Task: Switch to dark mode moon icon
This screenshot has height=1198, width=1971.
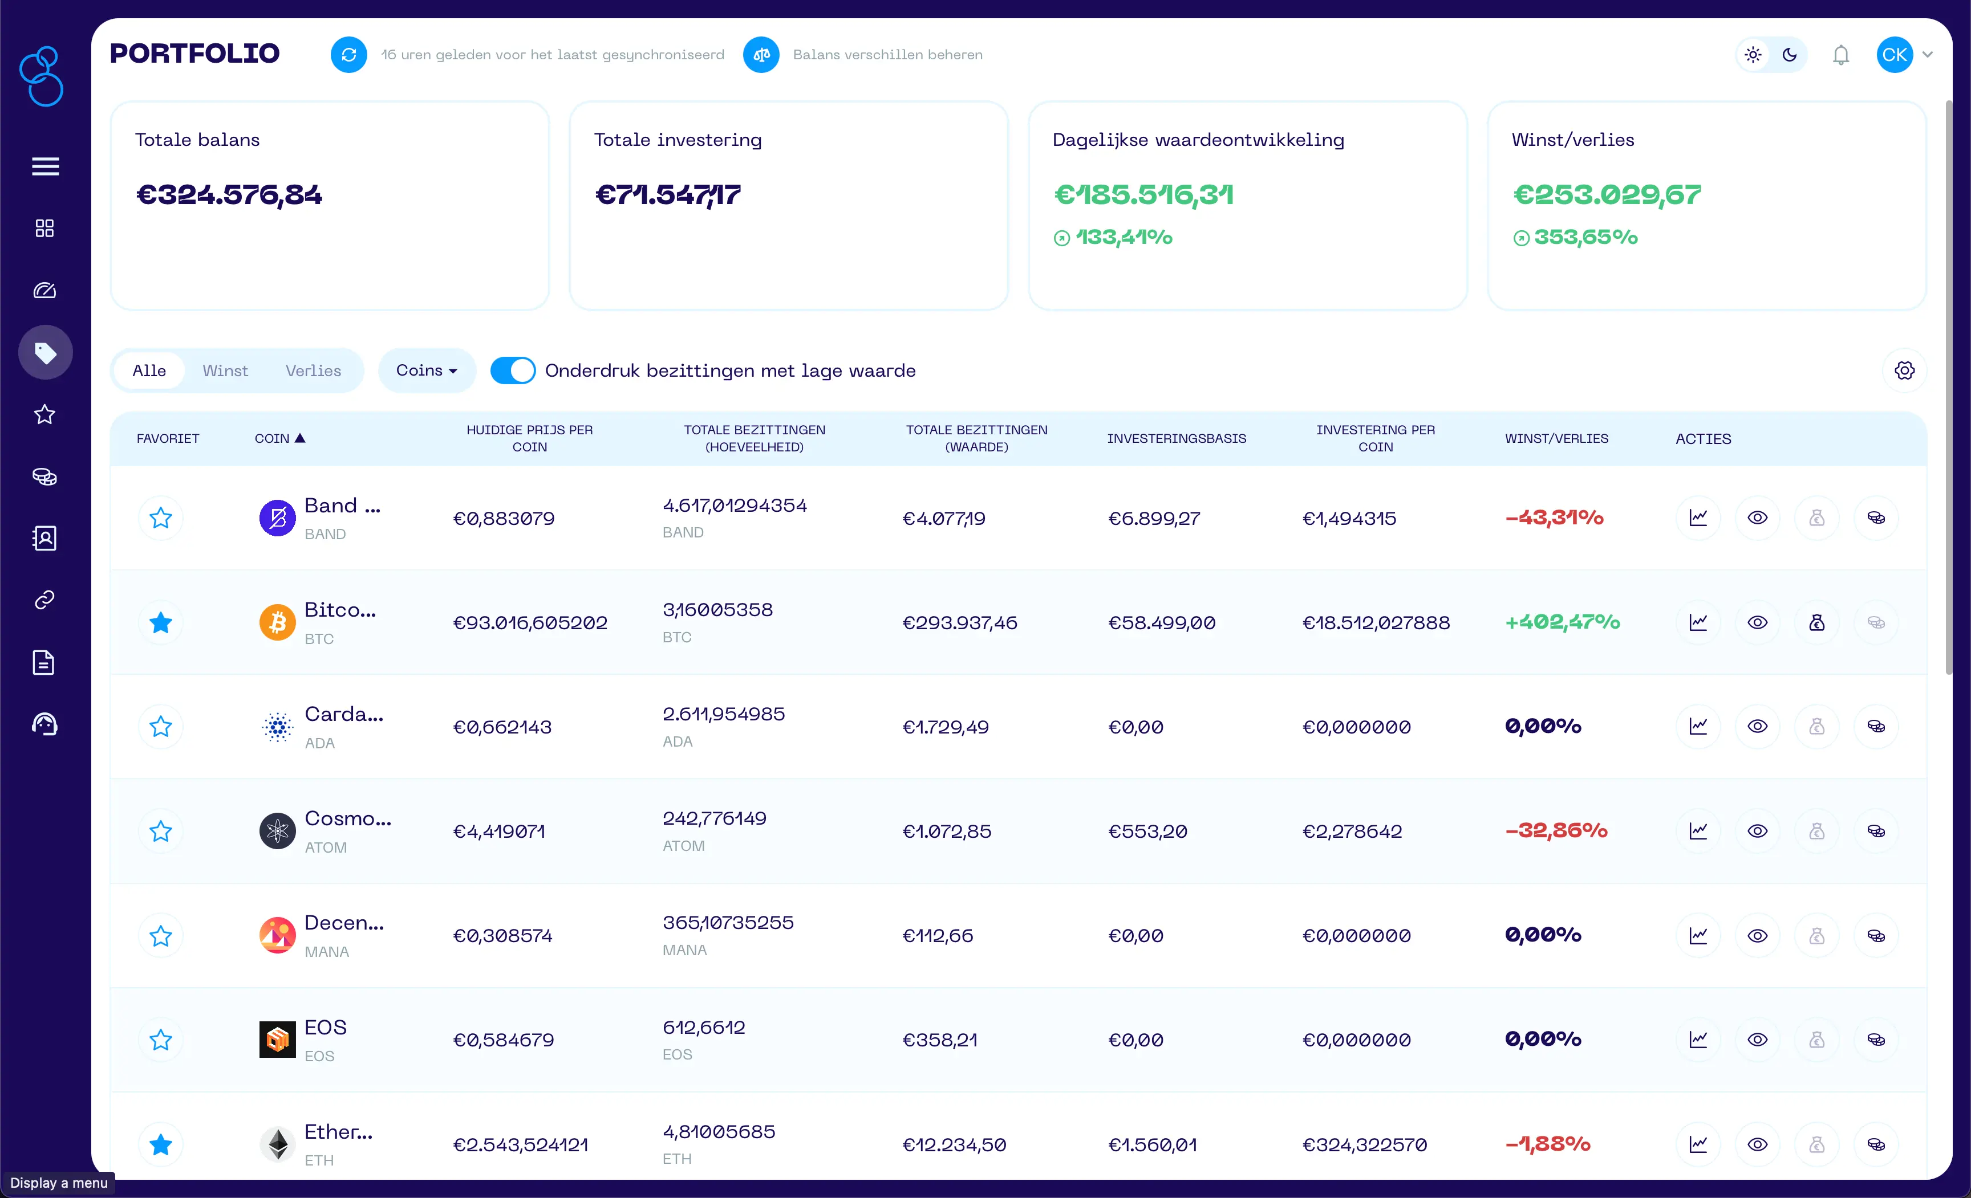Action: tap(1790, 55)
